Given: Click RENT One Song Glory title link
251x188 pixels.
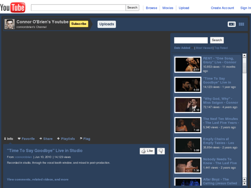Looking at the screenshot, I should pos(220,60).
